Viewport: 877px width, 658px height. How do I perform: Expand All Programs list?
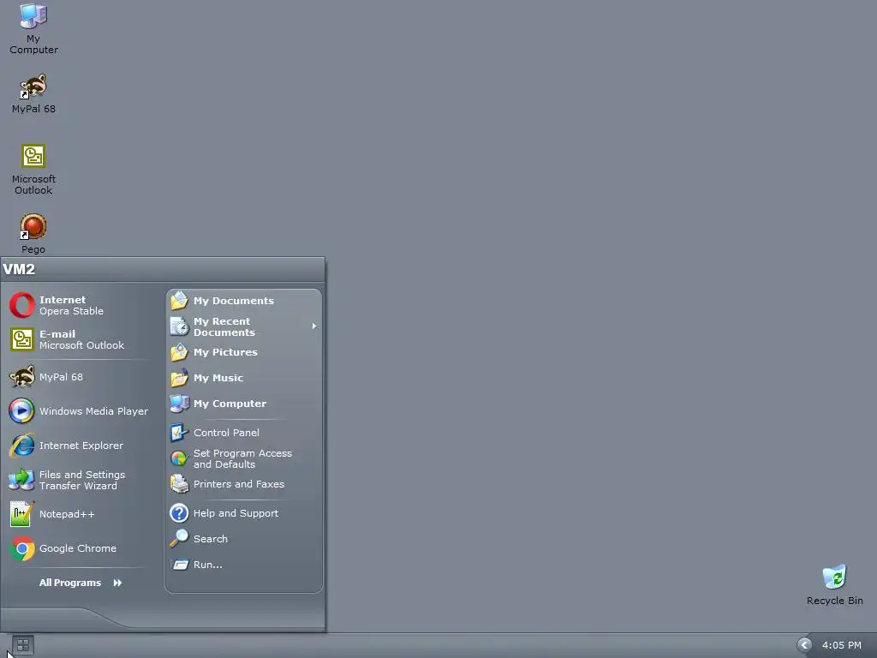click(80, 583)
